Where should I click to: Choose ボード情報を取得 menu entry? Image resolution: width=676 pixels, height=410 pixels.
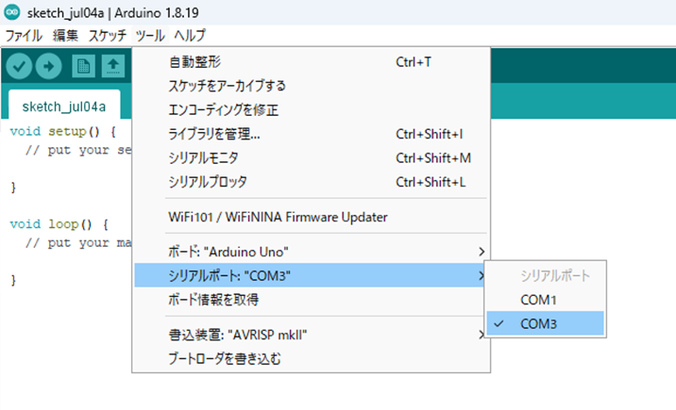point(311,300)
